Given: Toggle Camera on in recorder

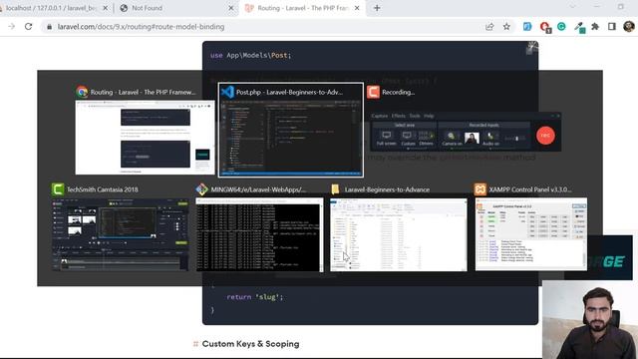Looking at the screenshot, I should (x=452, y=139).
